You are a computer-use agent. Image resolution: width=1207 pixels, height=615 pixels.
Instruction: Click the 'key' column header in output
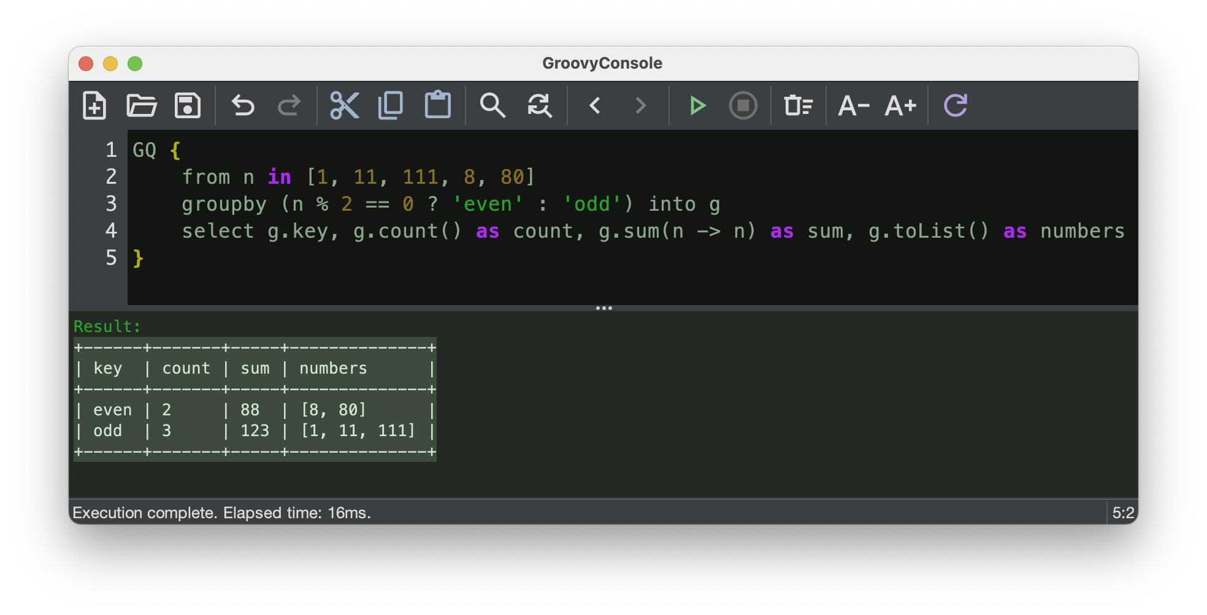[108, 368]
